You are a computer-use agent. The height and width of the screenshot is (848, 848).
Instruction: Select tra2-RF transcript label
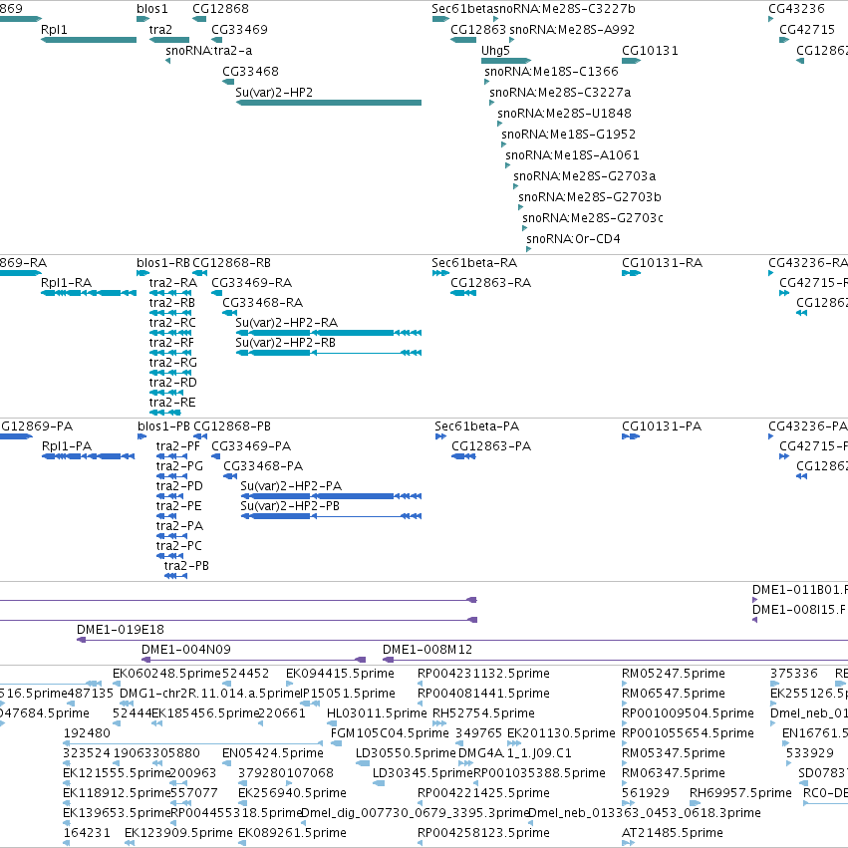171,343
